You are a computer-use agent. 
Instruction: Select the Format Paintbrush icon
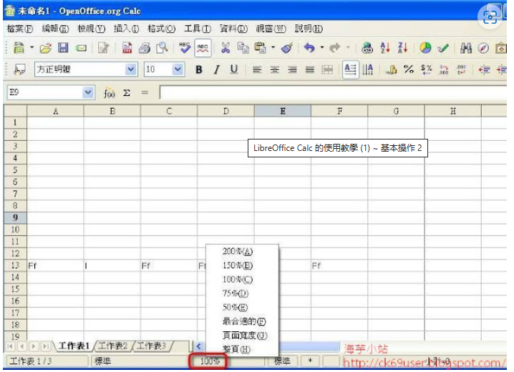pos(287,48)
